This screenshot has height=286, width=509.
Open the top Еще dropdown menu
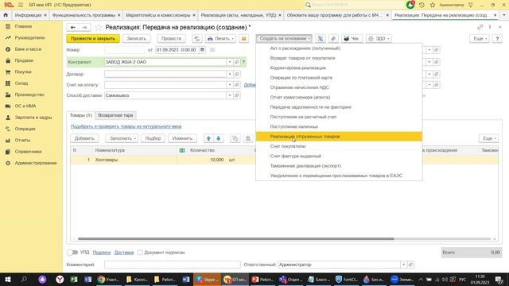[480, 39]
